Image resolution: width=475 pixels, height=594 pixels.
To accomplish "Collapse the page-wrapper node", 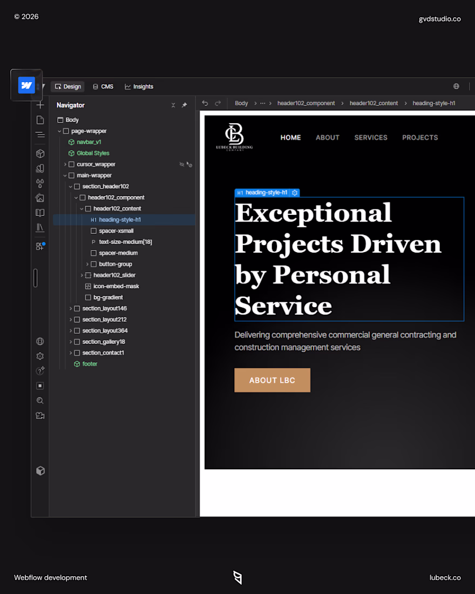I will tap(59, 131).
